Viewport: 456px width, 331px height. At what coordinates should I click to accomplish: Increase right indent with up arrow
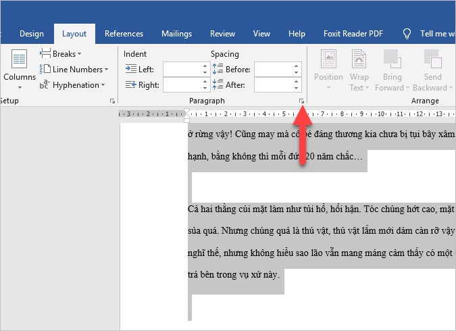pyautogui.click(x=205, y=81)
